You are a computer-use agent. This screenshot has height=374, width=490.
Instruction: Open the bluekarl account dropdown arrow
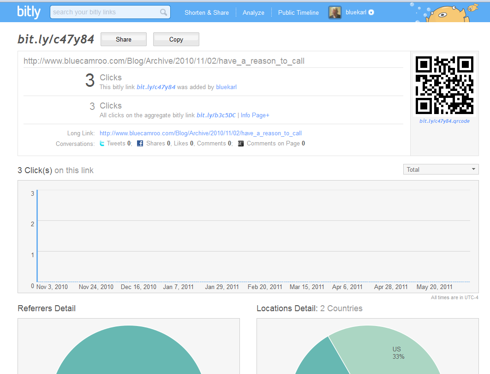pos(371,12)
